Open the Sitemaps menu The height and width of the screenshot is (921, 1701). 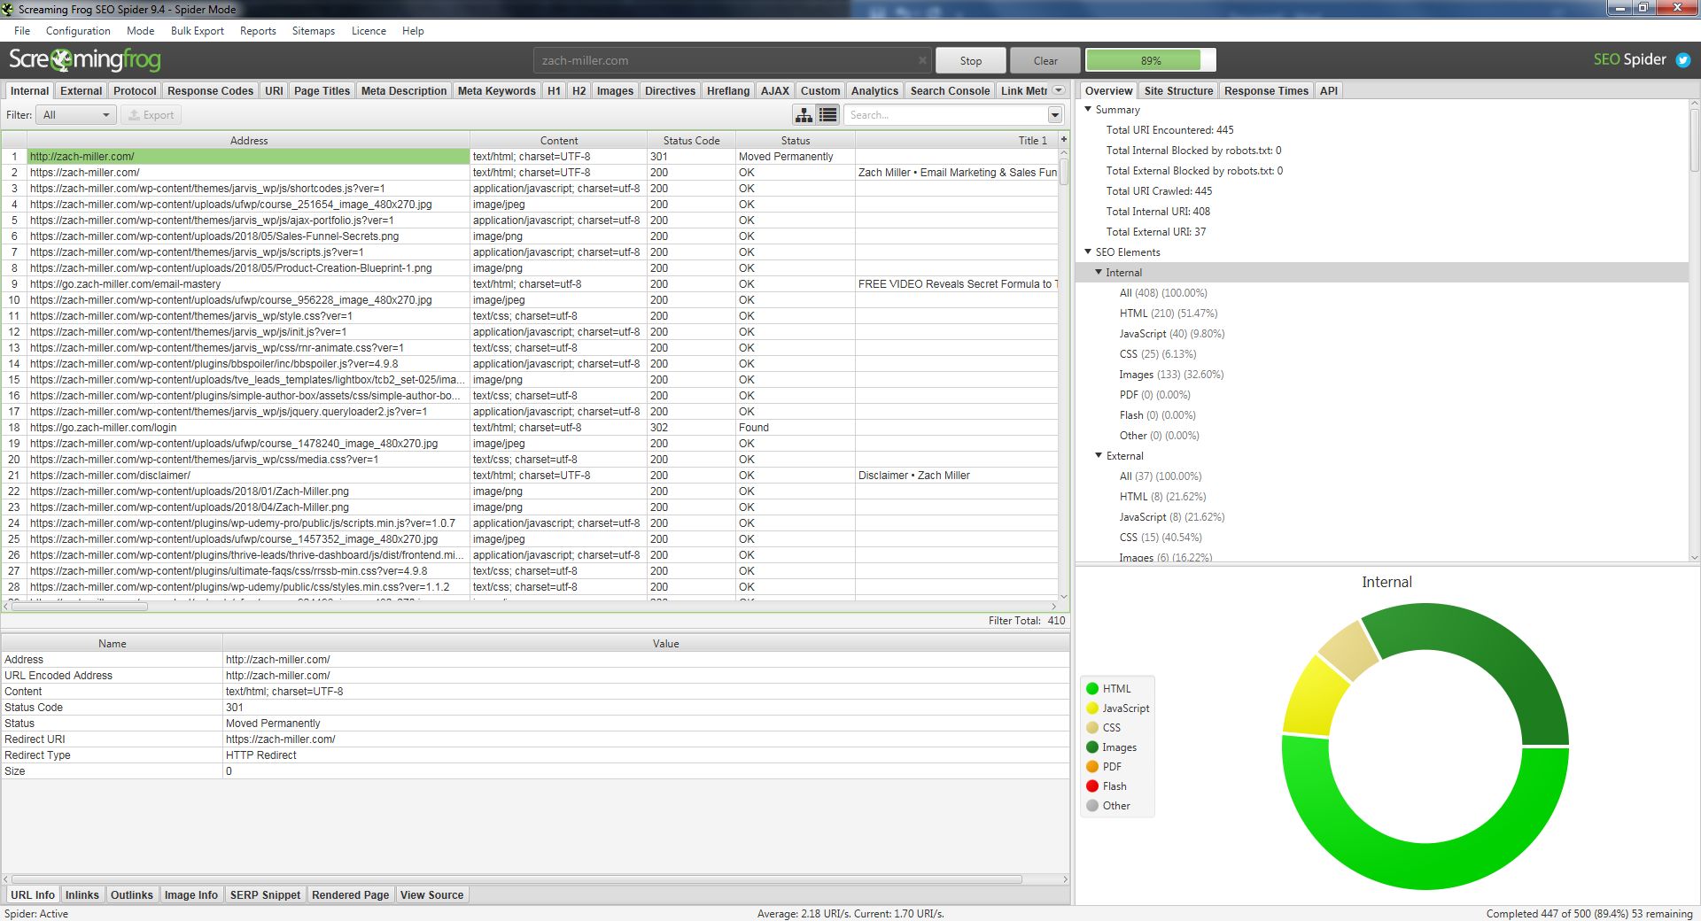314,31
